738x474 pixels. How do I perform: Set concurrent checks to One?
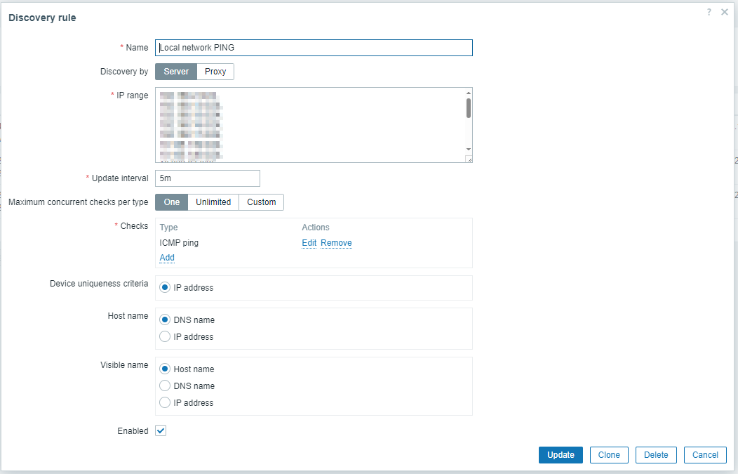171,202
